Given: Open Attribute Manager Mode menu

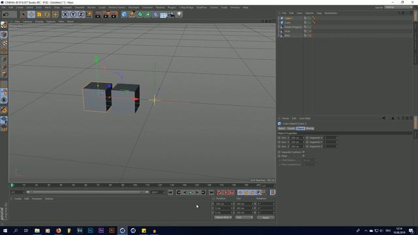Looking at the screenshot, I should pyautogui.click(x=285, y=118).
